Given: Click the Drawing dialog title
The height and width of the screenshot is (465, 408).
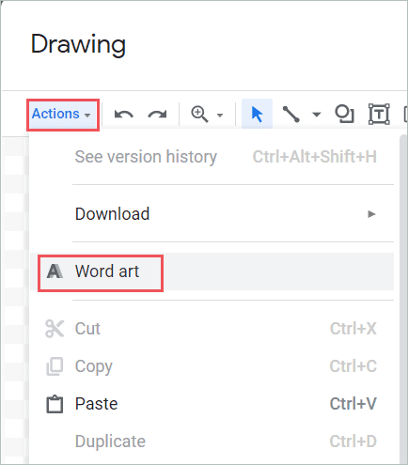Looking at the screenshot, I should tap(78, 45).
